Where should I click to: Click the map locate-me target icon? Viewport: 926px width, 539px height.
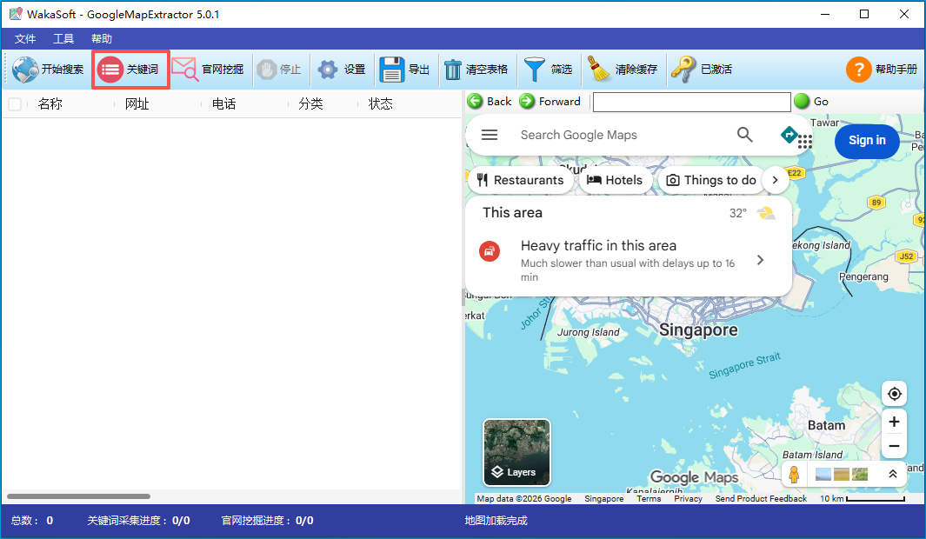tap(894, 394)
